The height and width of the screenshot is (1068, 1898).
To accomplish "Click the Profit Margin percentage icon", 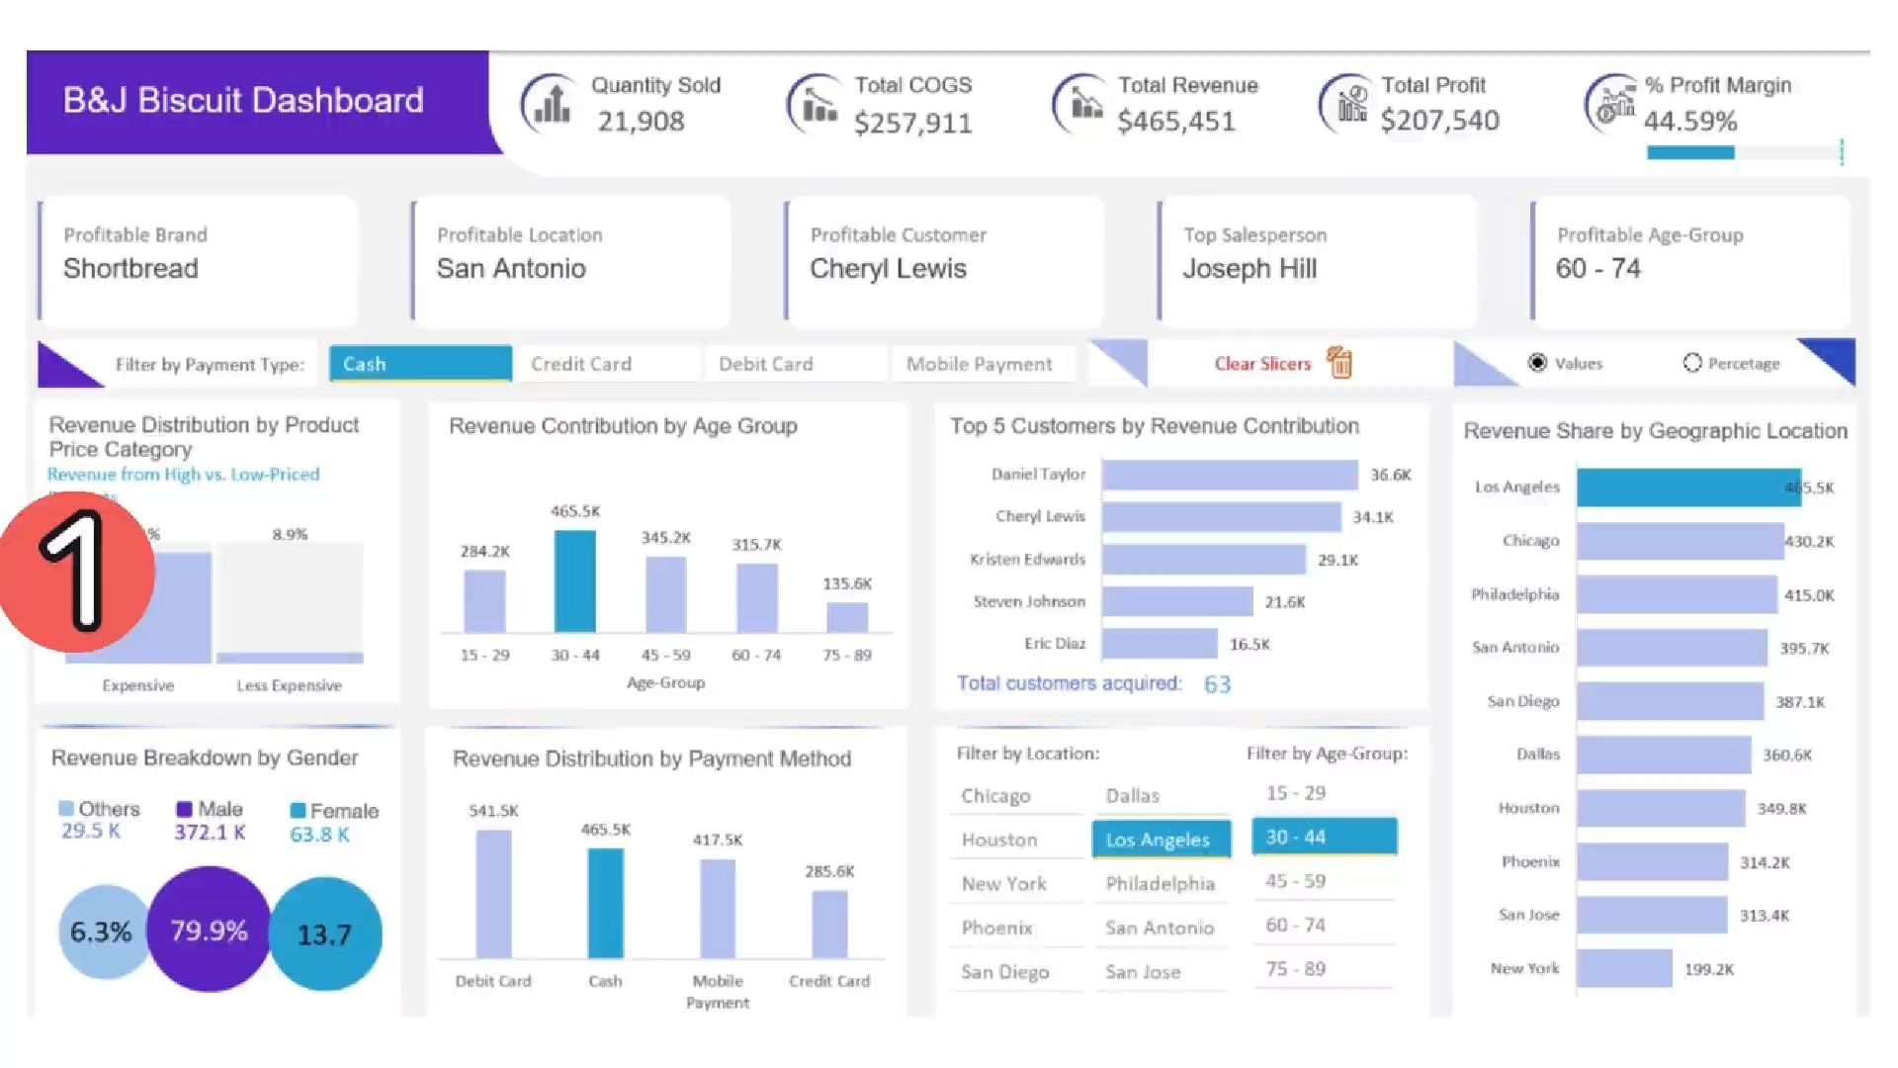I will 1612,103.
